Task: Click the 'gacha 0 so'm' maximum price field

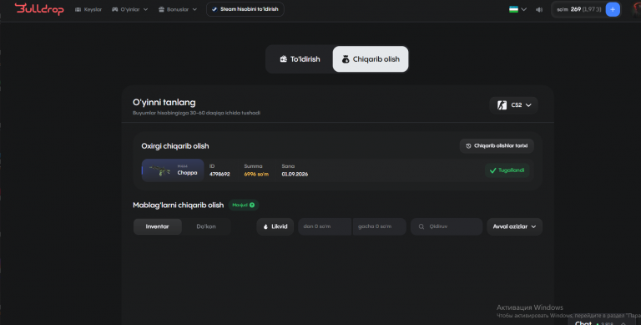Action: [x=380, y=226]
